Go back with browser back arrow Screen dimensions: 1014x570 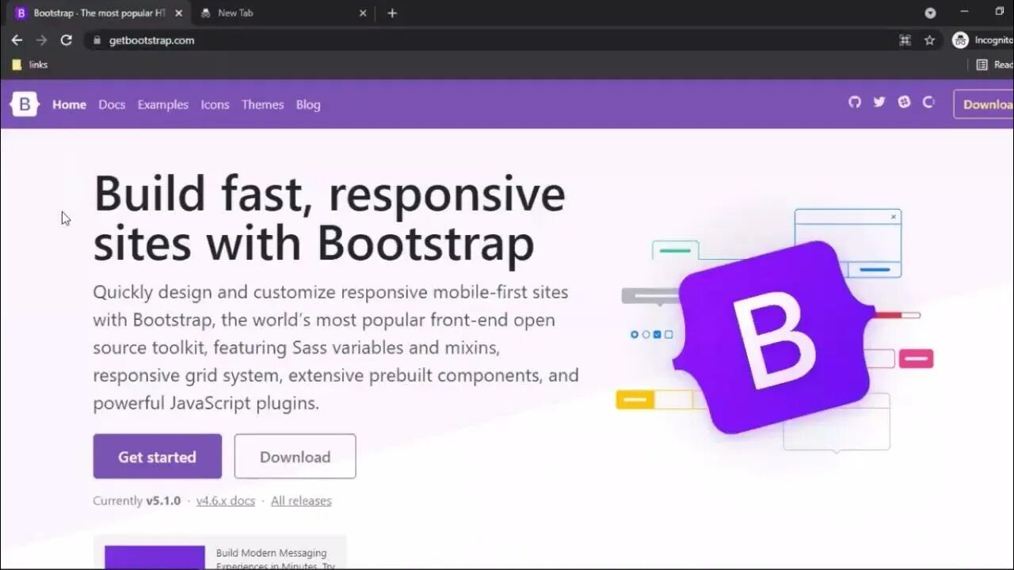point(17,40)
